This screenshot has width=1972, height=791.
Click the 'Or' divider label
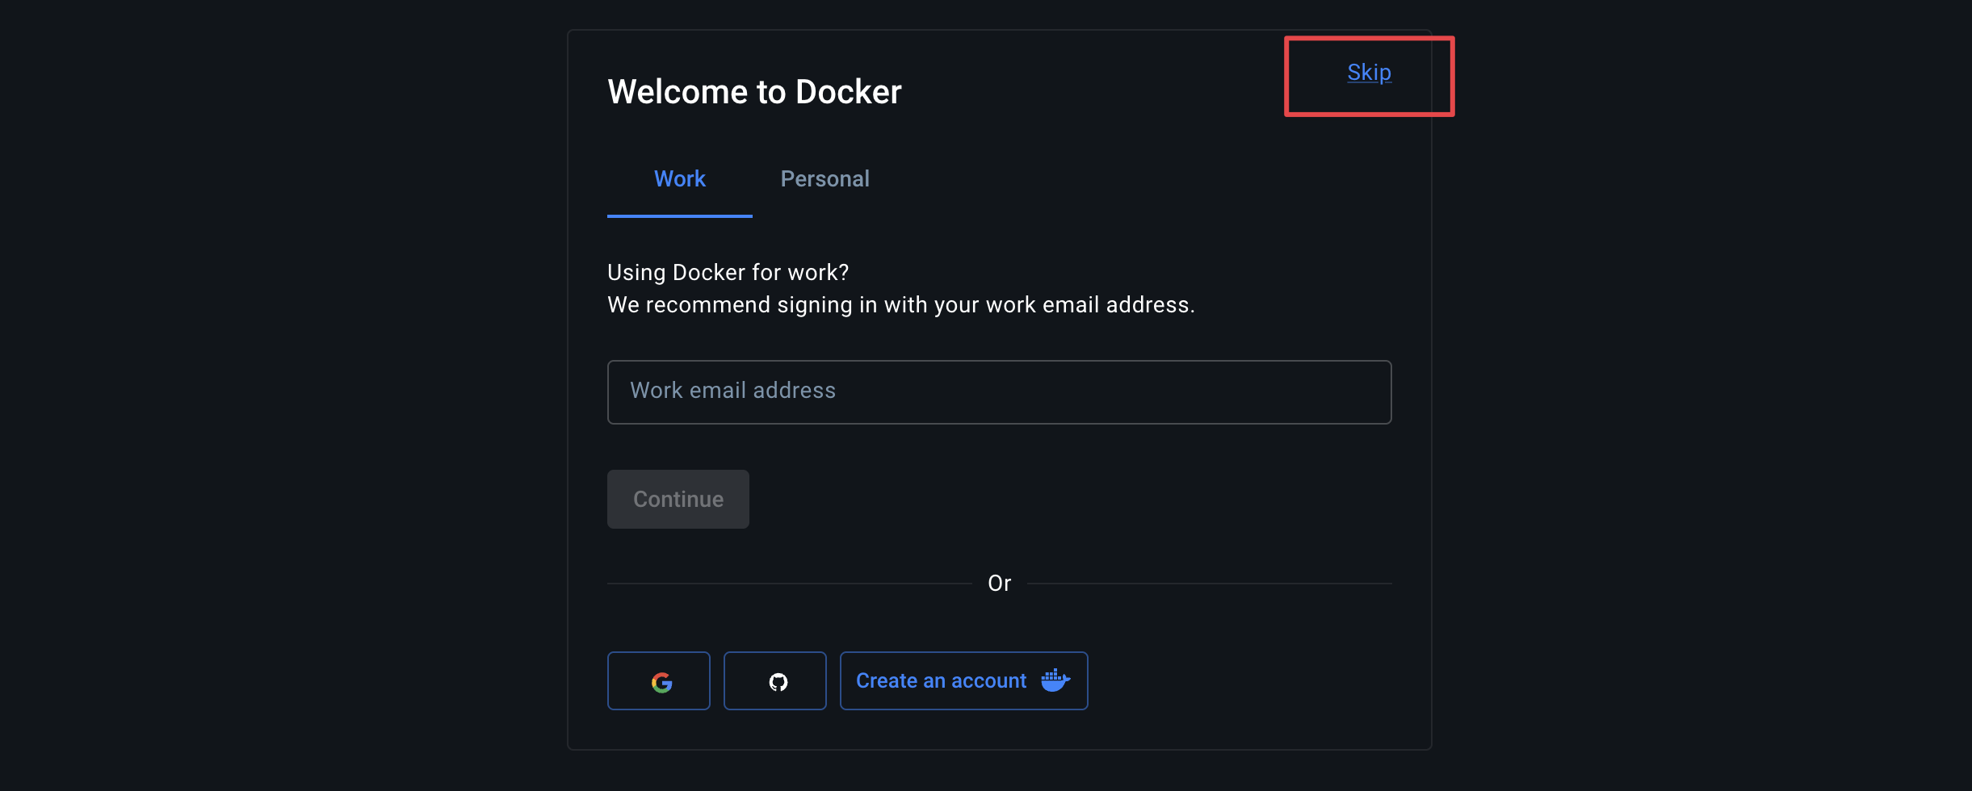pos(999,583)
